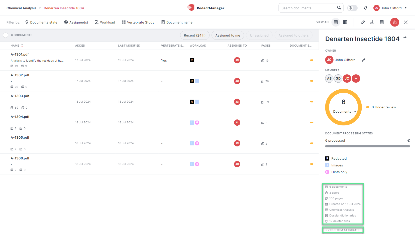
Task: Download dossier via download icon
Action: (372, 22)
